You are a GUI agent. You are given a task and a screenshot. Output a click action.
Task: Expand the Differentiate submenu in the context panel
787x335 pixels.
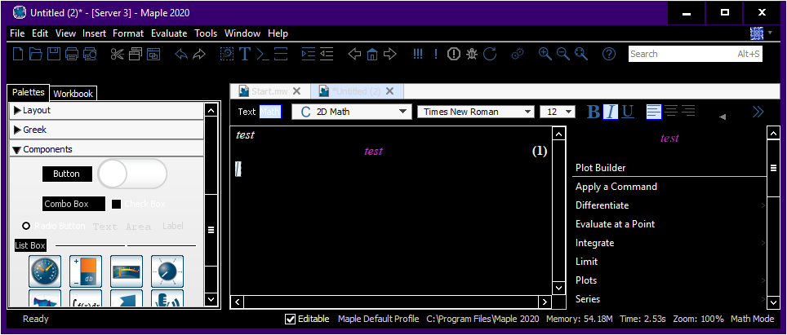669,205
